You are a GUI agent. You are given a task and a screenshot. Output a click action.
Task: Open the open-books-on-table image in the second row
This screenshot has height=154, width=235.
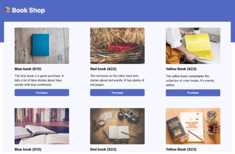click(42, 126)
